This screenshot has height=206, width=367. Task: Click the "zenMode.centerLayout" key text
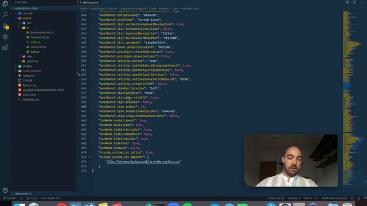[117, 121]
